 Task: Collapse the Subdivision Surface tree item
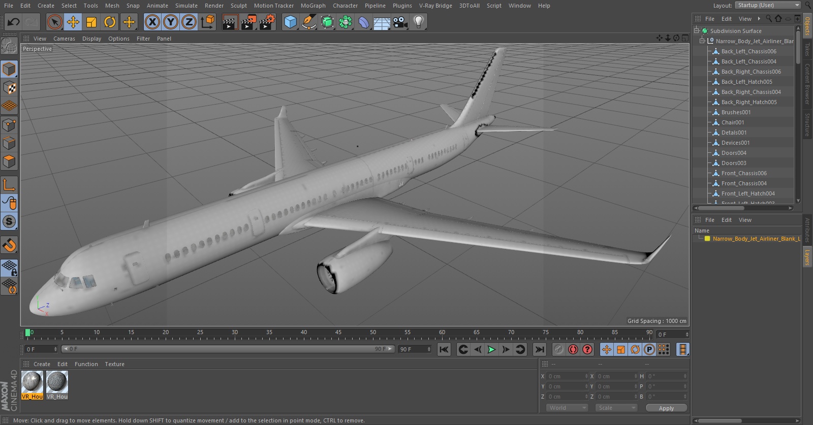[x=697, y=31]
